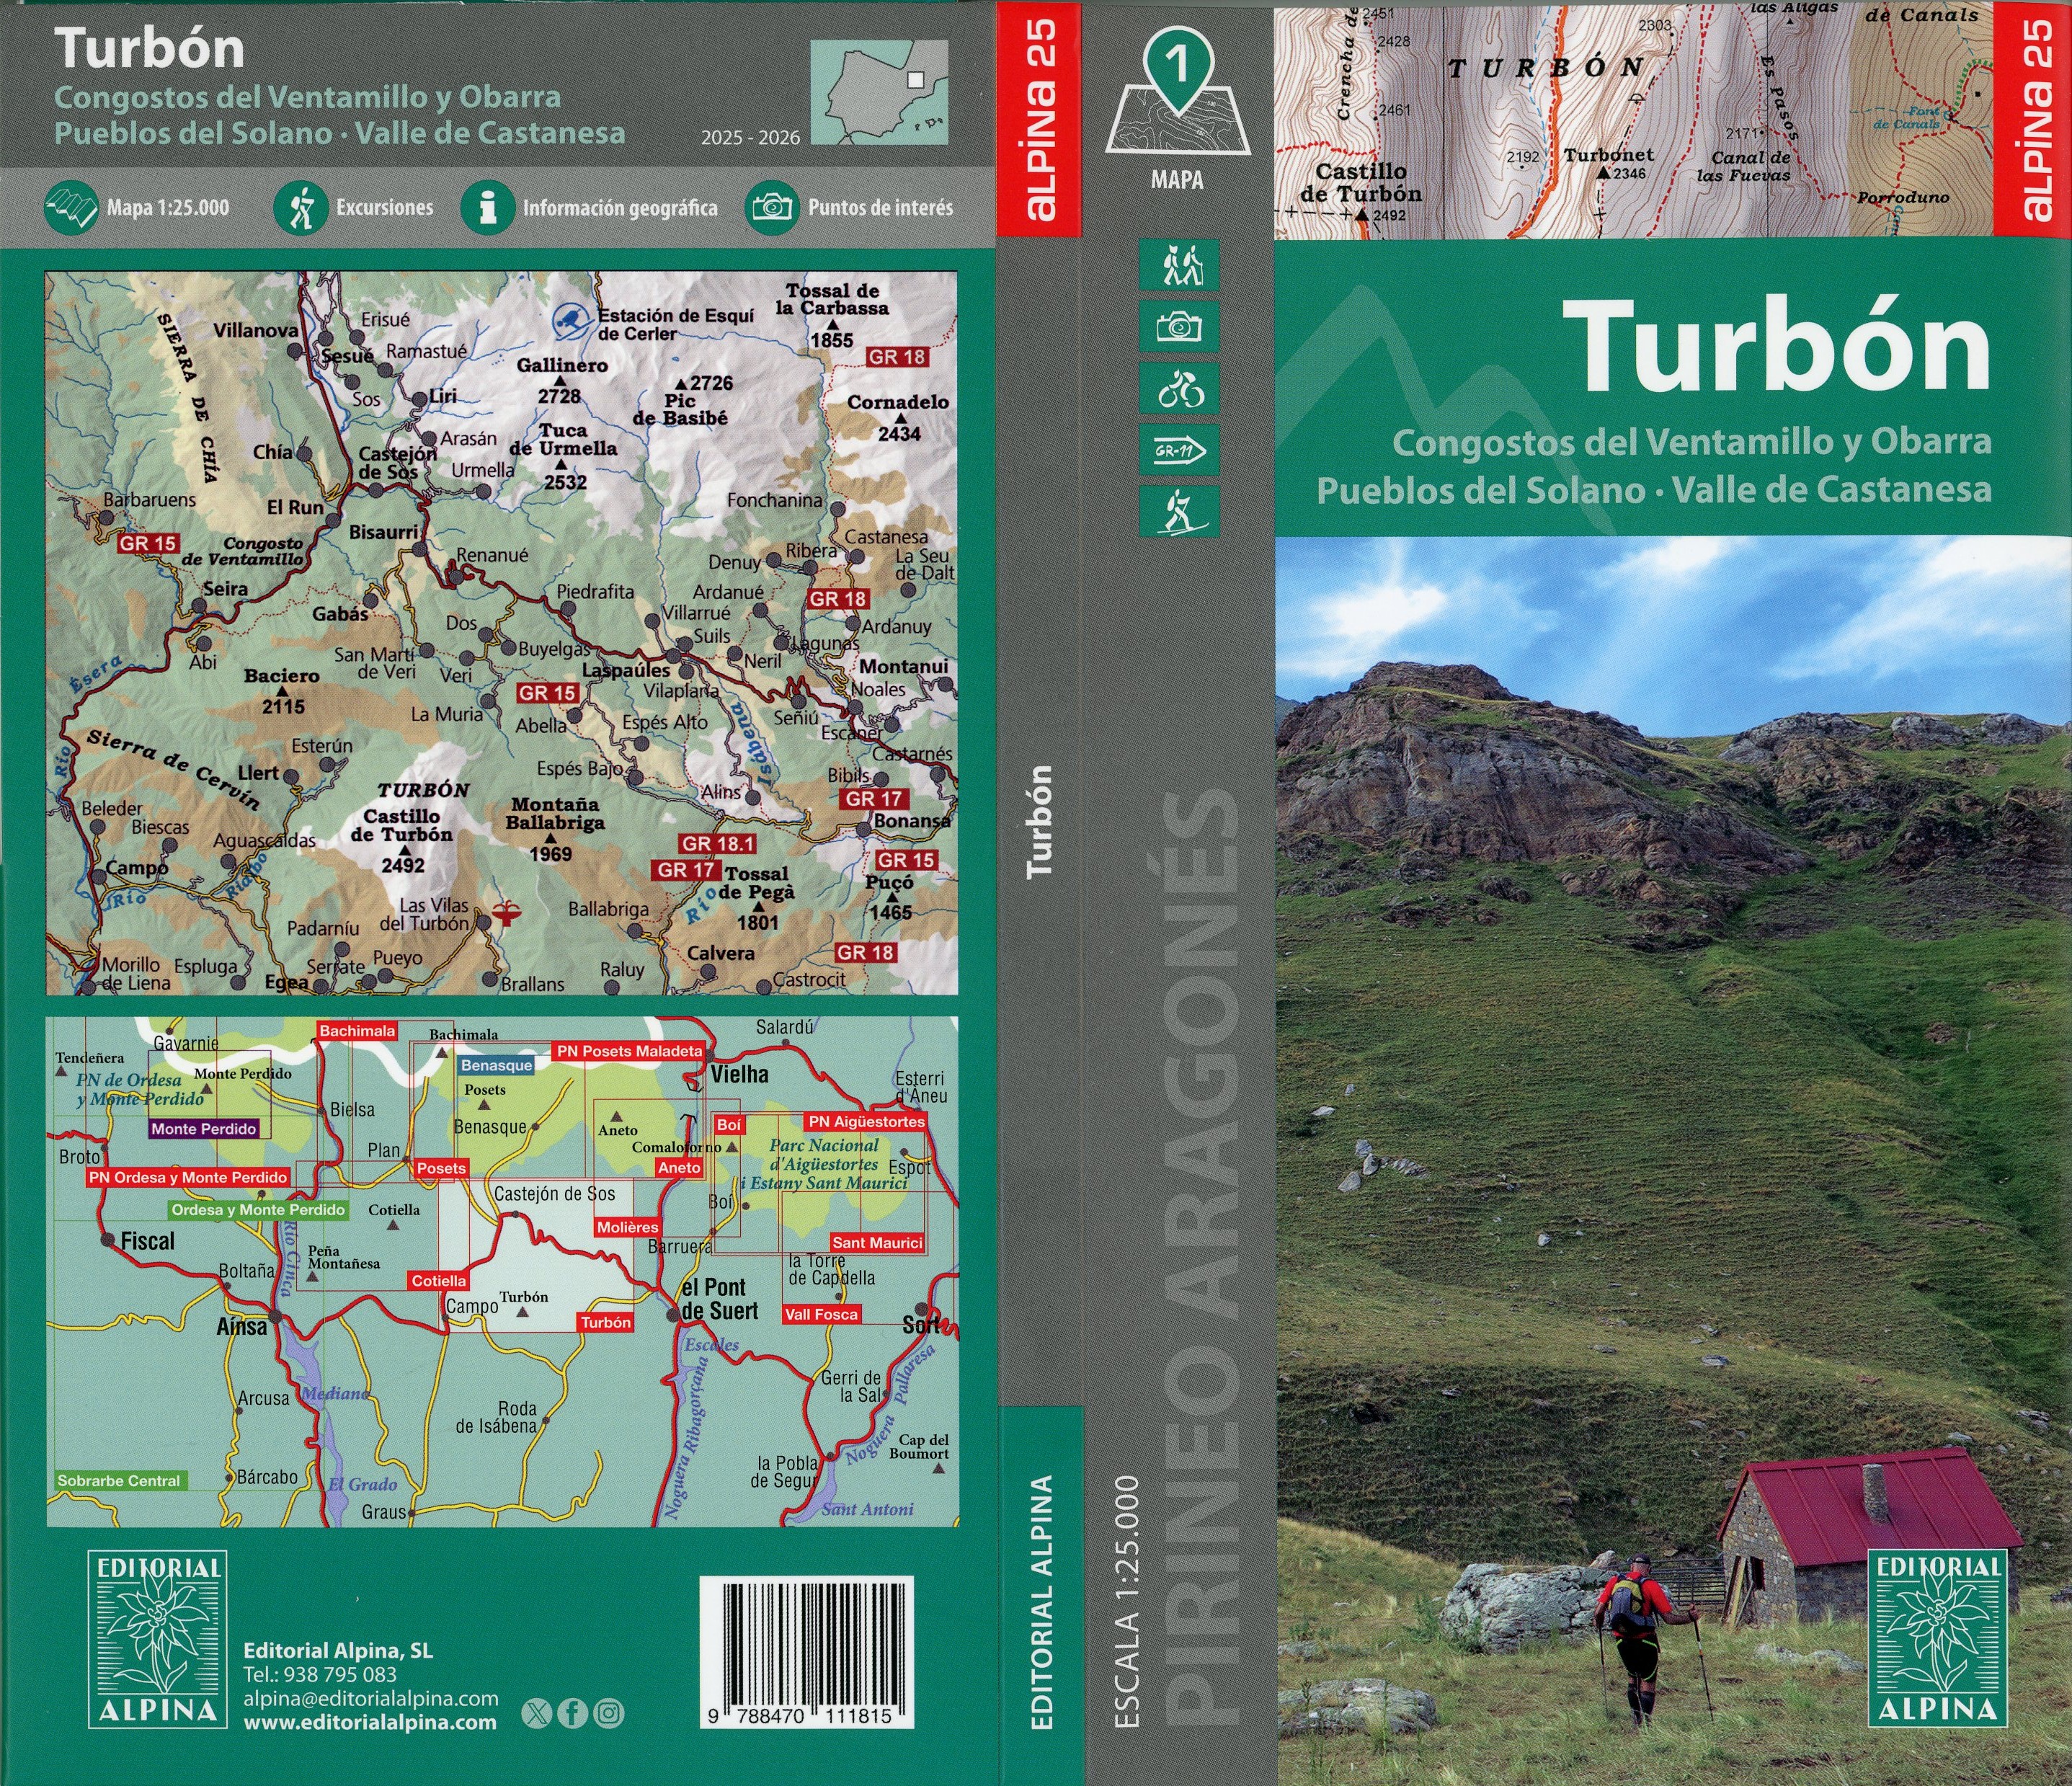
Task: Click the red ALPINA 25 label on back cover
Action: 1039,119
